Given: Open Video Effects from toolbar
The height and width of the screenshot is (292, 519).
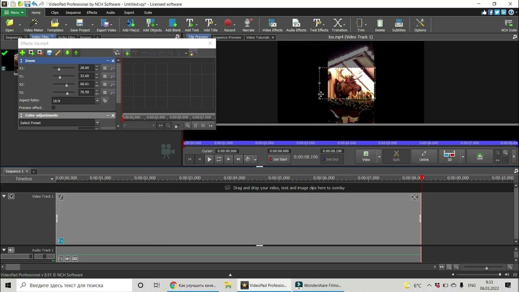Looking at the screenshot, I should coord(272,25).
